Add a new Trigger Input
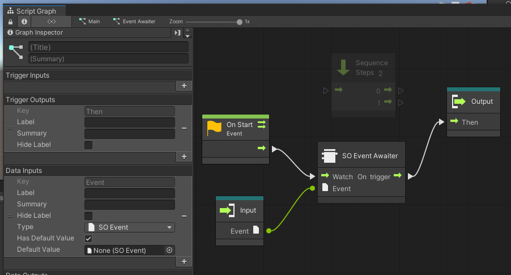 pyautogui.click(x=184, y=86)
